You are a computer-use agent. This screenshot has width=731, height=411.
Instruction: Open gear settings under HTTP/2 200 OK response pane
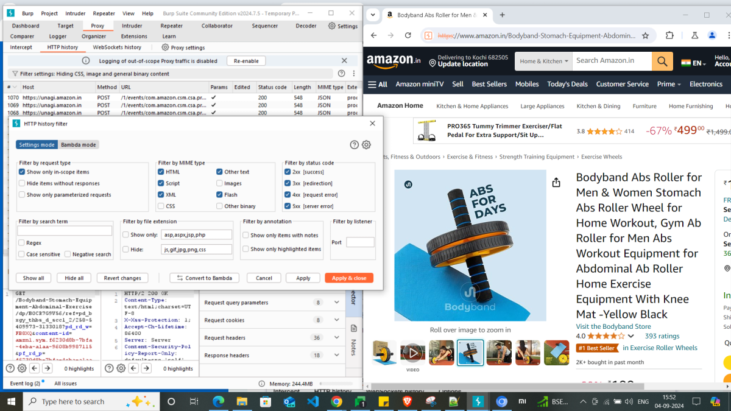pyautogui.click(x=121, y=368)
